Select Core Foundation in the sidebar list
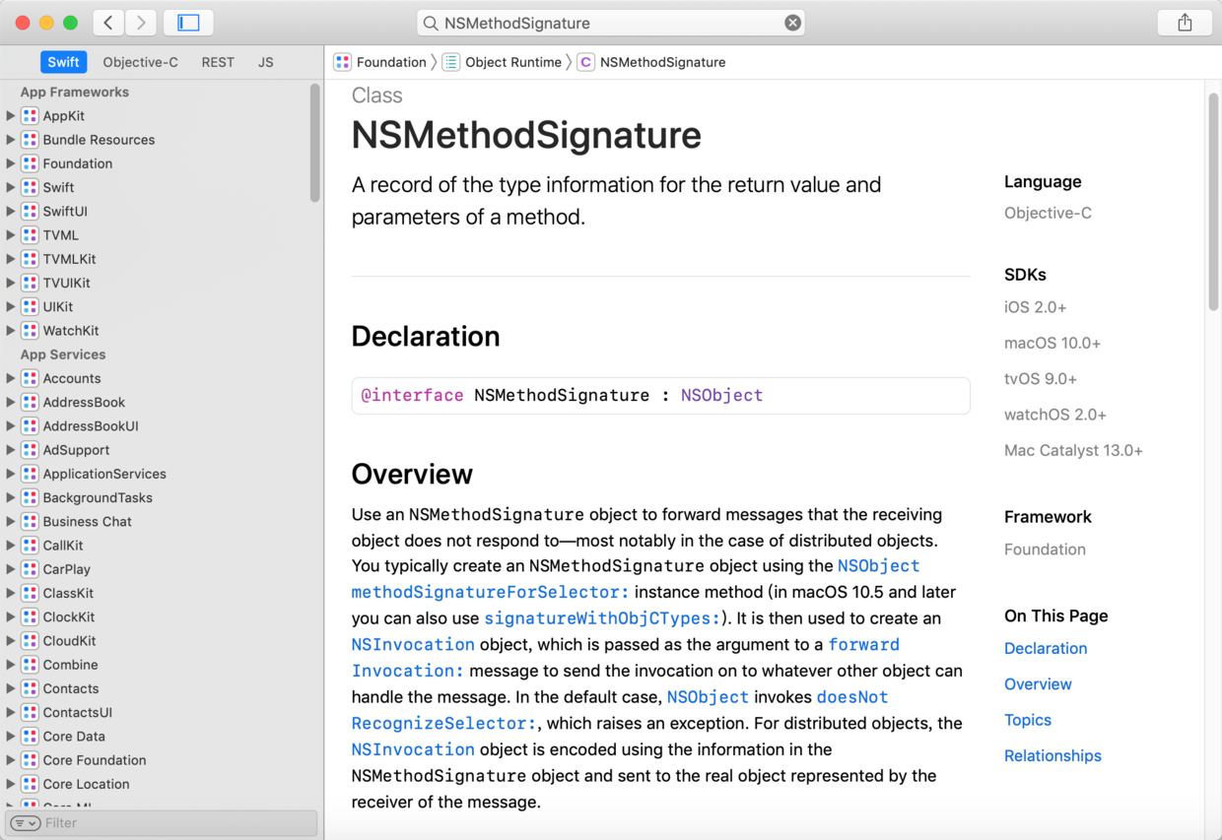 point(95,760)
